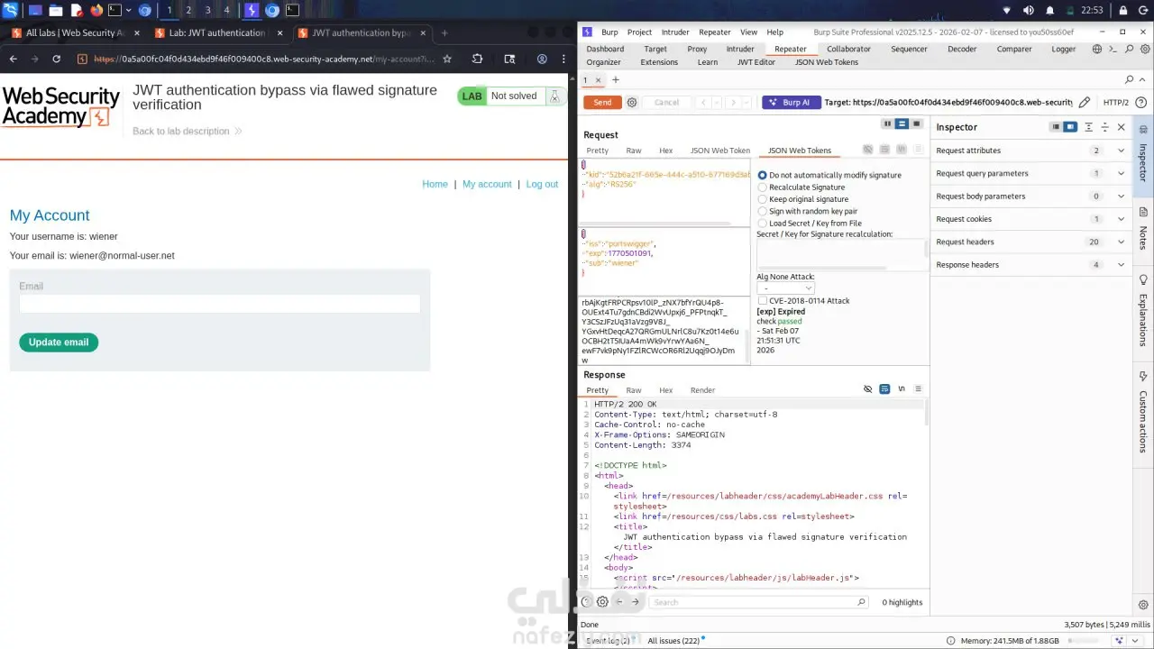Select Do not automatically modify signature
The width and height of the screenshot is (1154, 649).
[830, 175]
